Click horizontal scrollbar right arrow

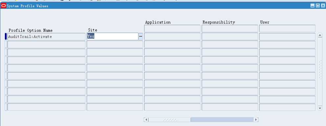point(256,119)
